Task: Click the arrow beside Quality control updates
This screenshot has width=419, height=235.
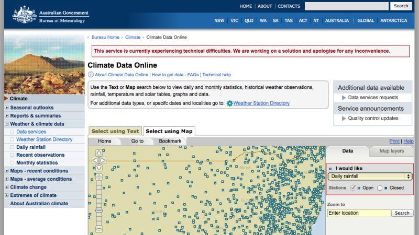Action: (x=344, y=119)
